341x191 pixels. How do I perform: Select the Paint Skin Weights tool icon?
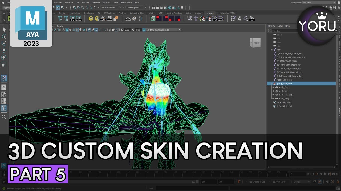tap(4, 78)
